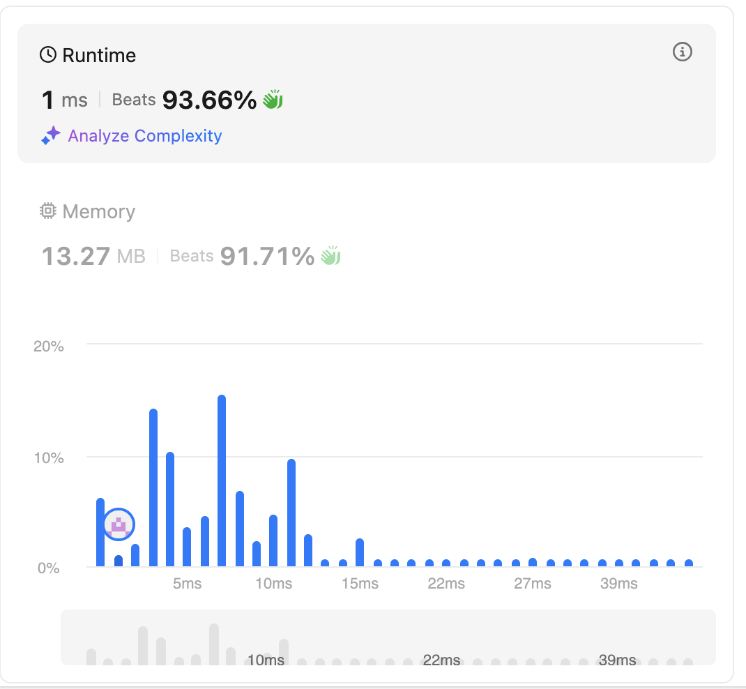Image resolution: width=746 pixels, height=689 pixels.
Task: Click the 13.27 MB memory value
Action: click(93, 256)
